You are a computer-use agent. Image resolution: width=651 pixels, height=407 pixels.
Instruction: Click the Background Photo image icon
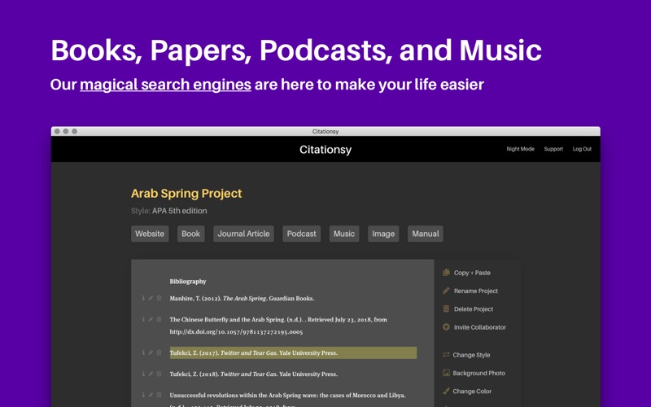446,373
